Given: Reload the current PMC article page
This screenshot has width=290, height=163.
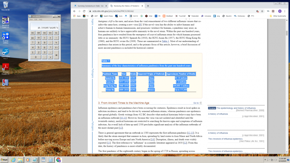Looking at the screenshot, I should [84, 11].
